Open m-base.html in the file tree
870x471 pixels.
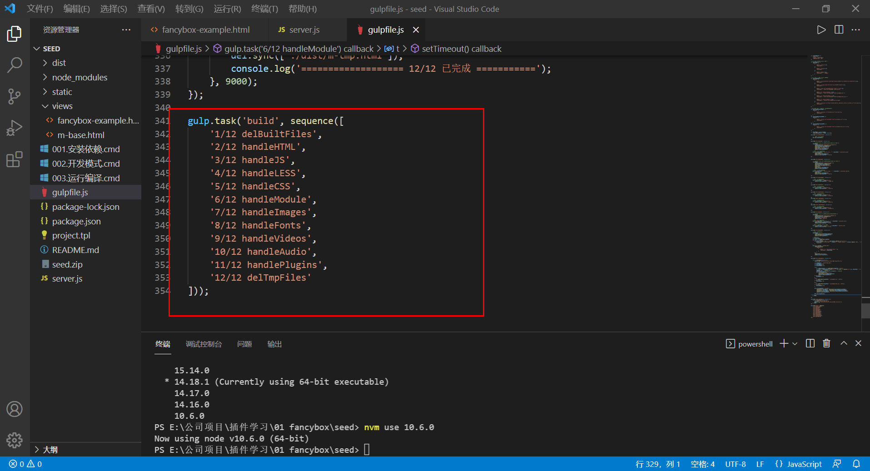85,135
